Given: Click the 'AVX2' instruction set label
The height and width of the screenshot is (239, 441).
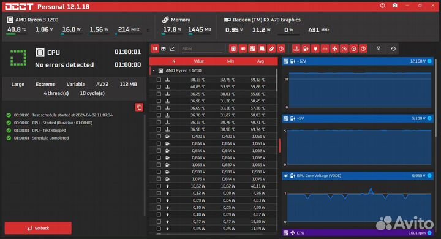Looking at the screenshot, I should tap(102, 84).
